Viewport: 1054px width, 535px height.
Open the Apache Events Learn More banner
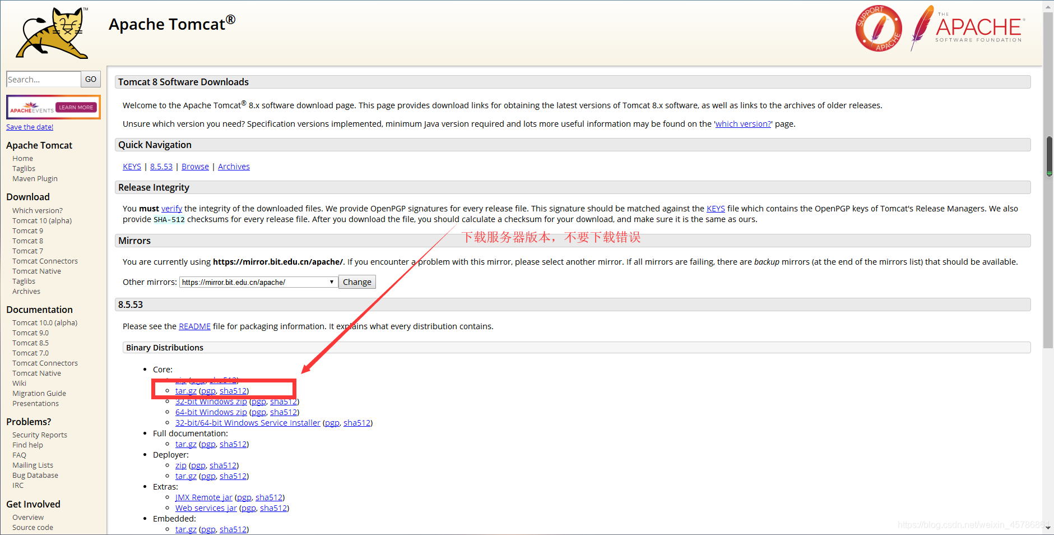coord(53,107)
